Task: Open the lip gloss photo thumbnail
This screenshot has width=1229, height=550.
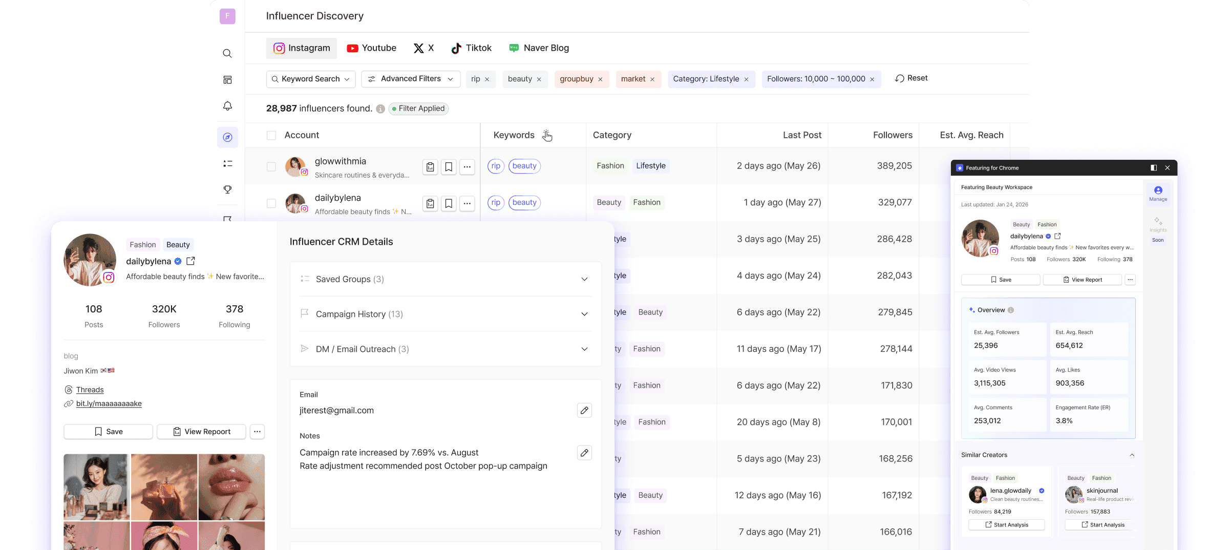Action: tap(231, 487)
